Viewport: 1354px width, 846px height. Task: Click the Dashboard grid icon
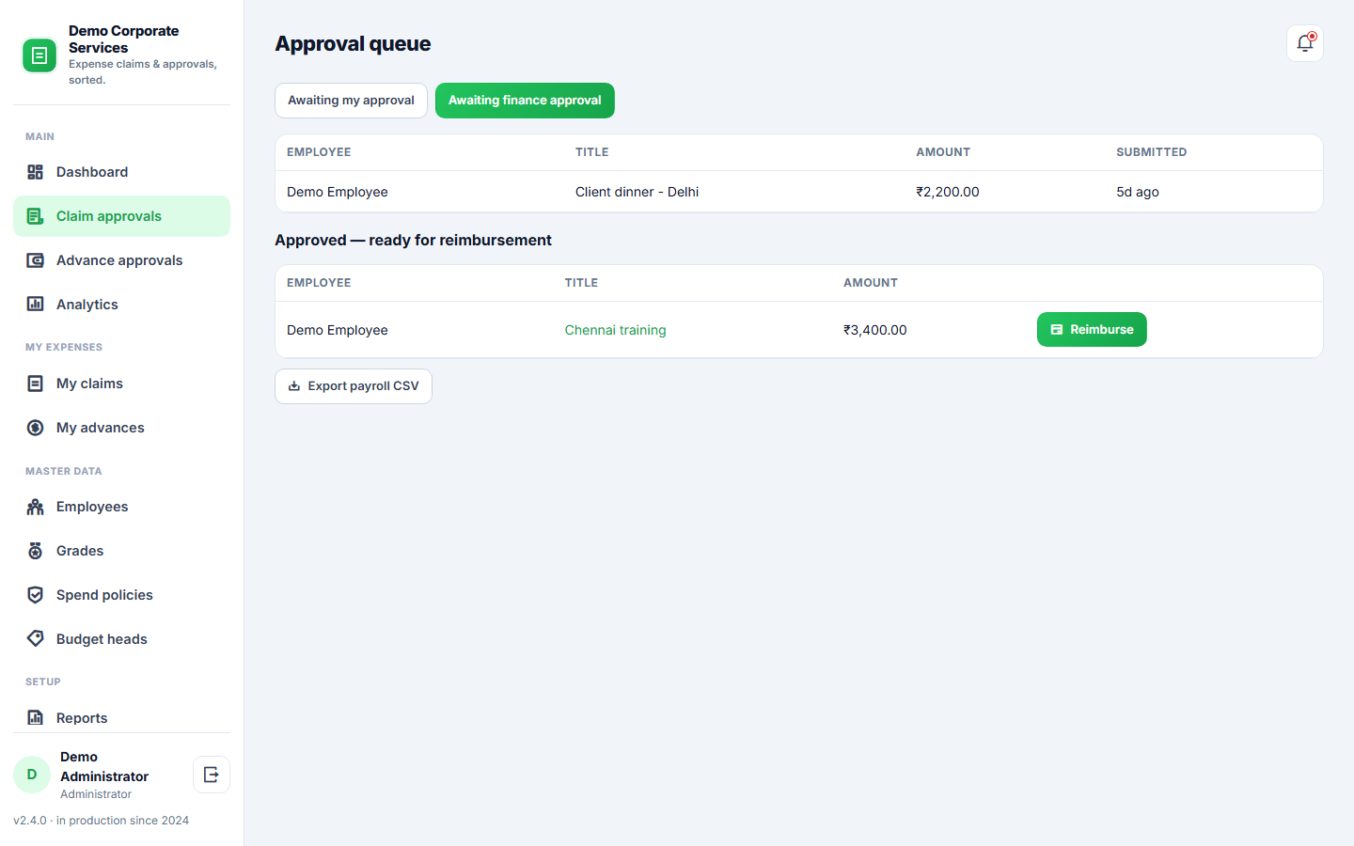[x=36, y=172]
